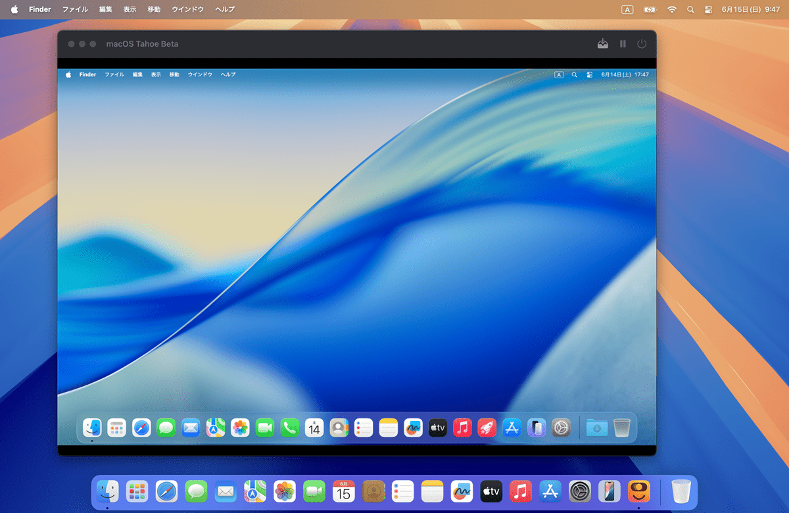Open Control Center in the guest VM menu bar

pos(589,75)
